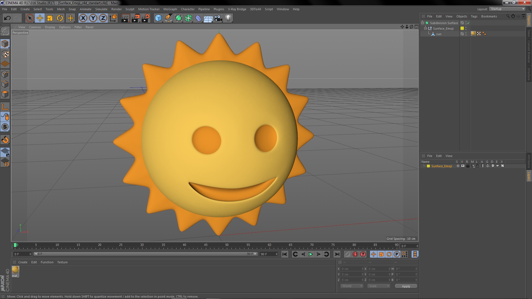Image resolution: width=532 pixels, height=299 pixels.
Task: Collapse the Sunface_Emoji null hierarchy
Action: pos(426,29)
